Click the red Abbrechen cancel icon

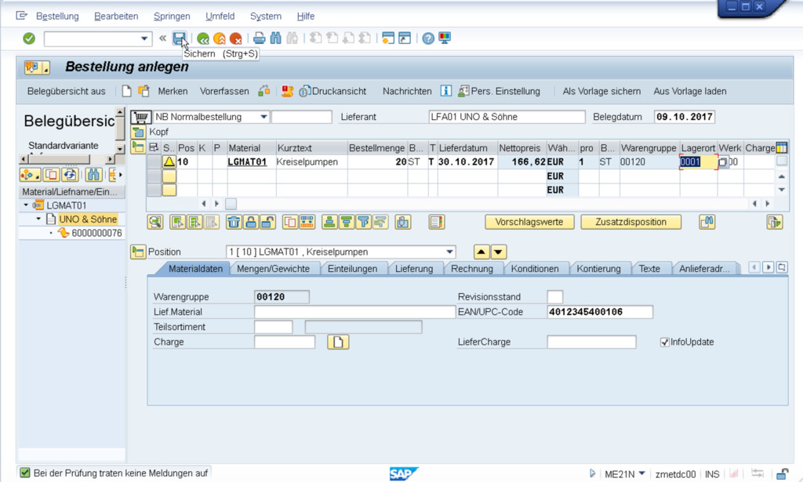(235, 38)
